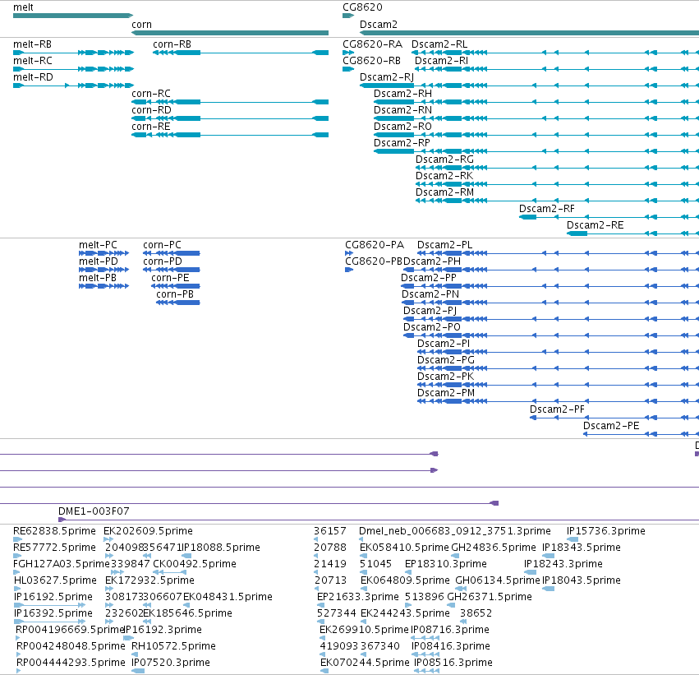Screen dimensions: 699x675
Task: Click EST IP18088.5prime
Action: point(221,548)
